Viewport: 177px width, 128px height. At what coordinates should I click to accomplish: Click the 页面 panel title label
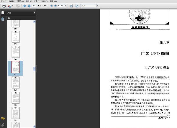pos(9,13)
